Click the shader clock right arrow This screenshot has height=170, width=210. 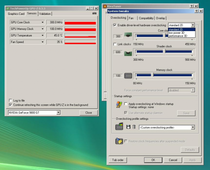pyautogui.click(x=192, y=55)
